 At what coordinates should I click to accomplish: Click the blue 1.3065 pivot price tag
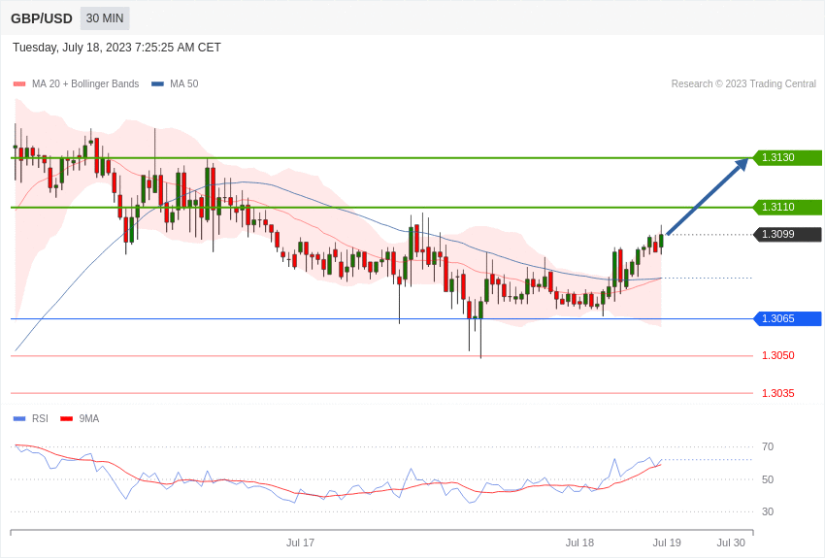pos(788,318)
